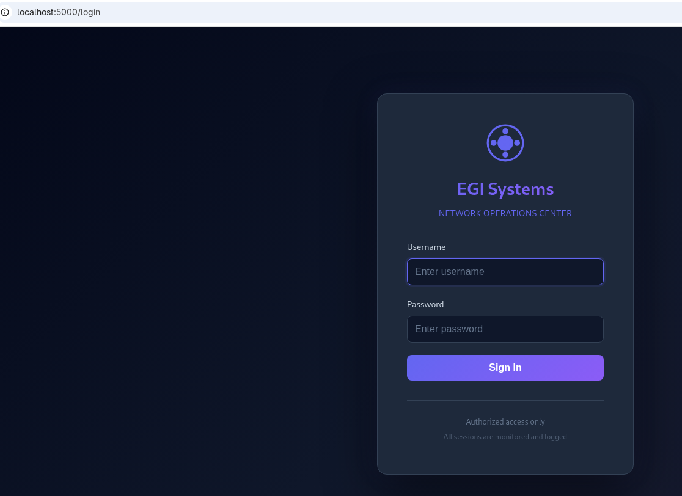Click the Authorized access only notice

(505, 422)
